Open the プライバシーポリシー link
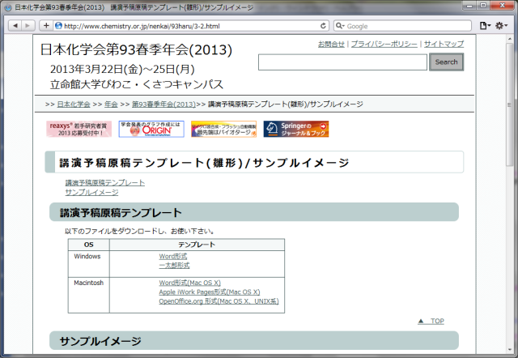The height and width of the screenshot is (358, 518). 384,44
